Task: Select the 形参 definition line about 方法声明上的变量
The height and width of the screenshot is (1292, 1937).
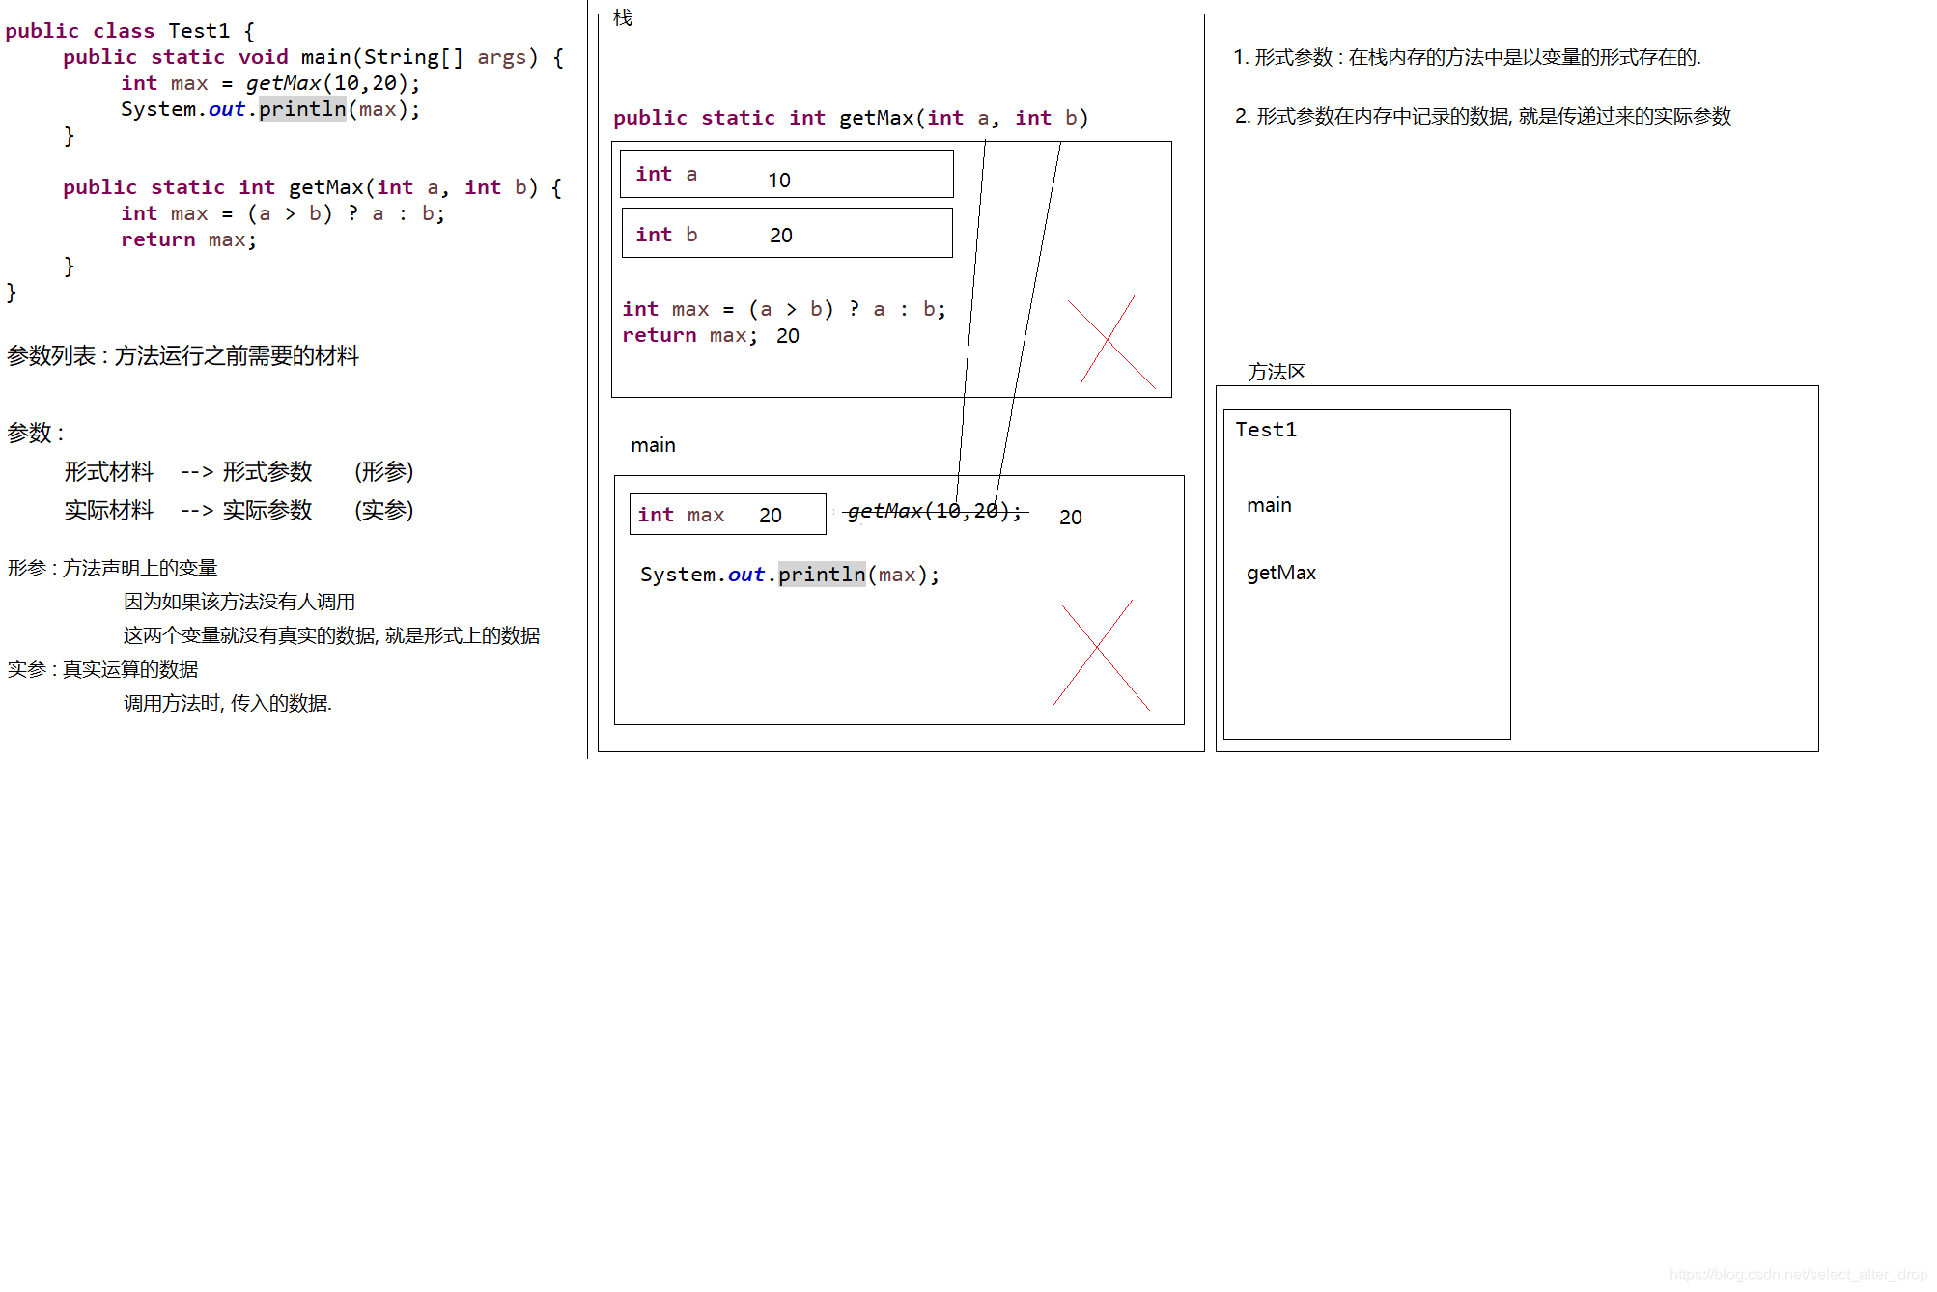Action: coord(112,568)
